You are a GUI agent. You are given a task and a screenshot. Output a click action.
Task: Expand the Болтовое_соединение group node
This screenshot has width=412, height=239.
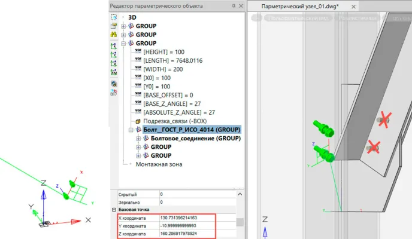click(138, 139)
